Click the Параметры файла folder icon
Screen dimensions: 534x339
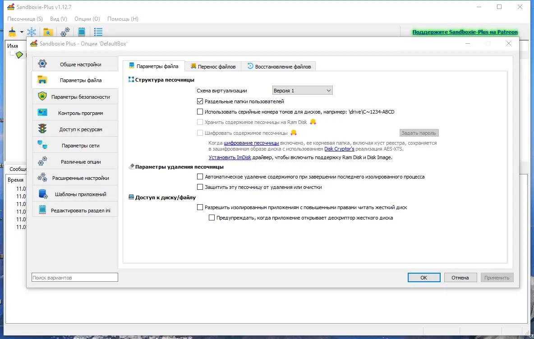pyautogui.click(x=42, y=80)
